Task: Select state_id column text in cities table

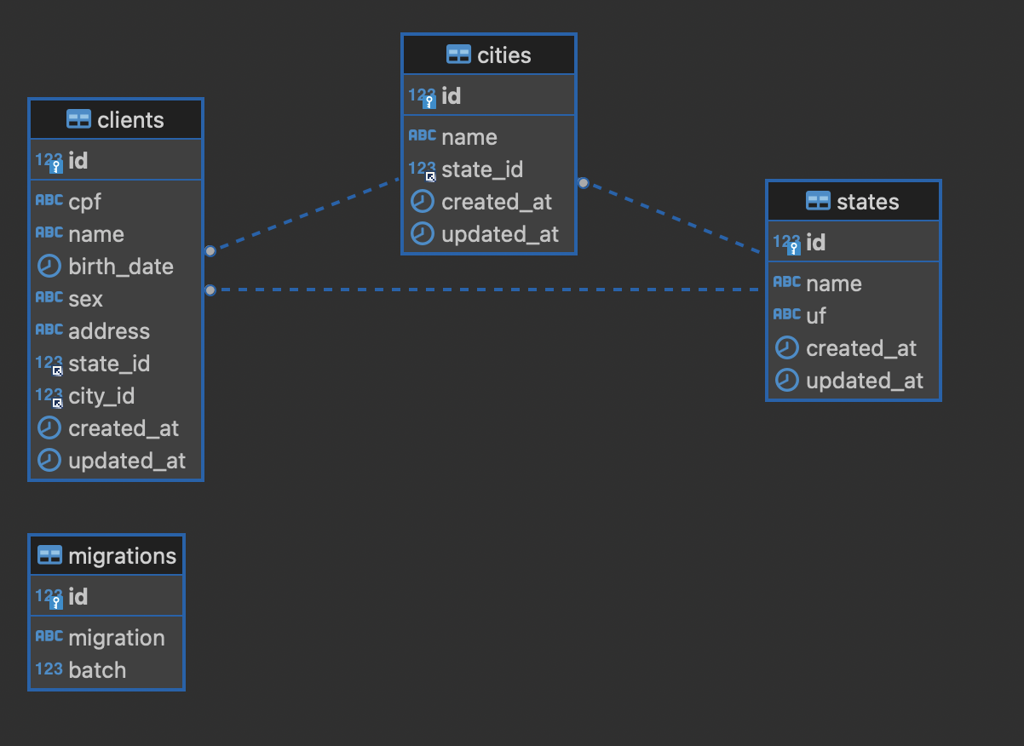Action: [x=482, y=169]
